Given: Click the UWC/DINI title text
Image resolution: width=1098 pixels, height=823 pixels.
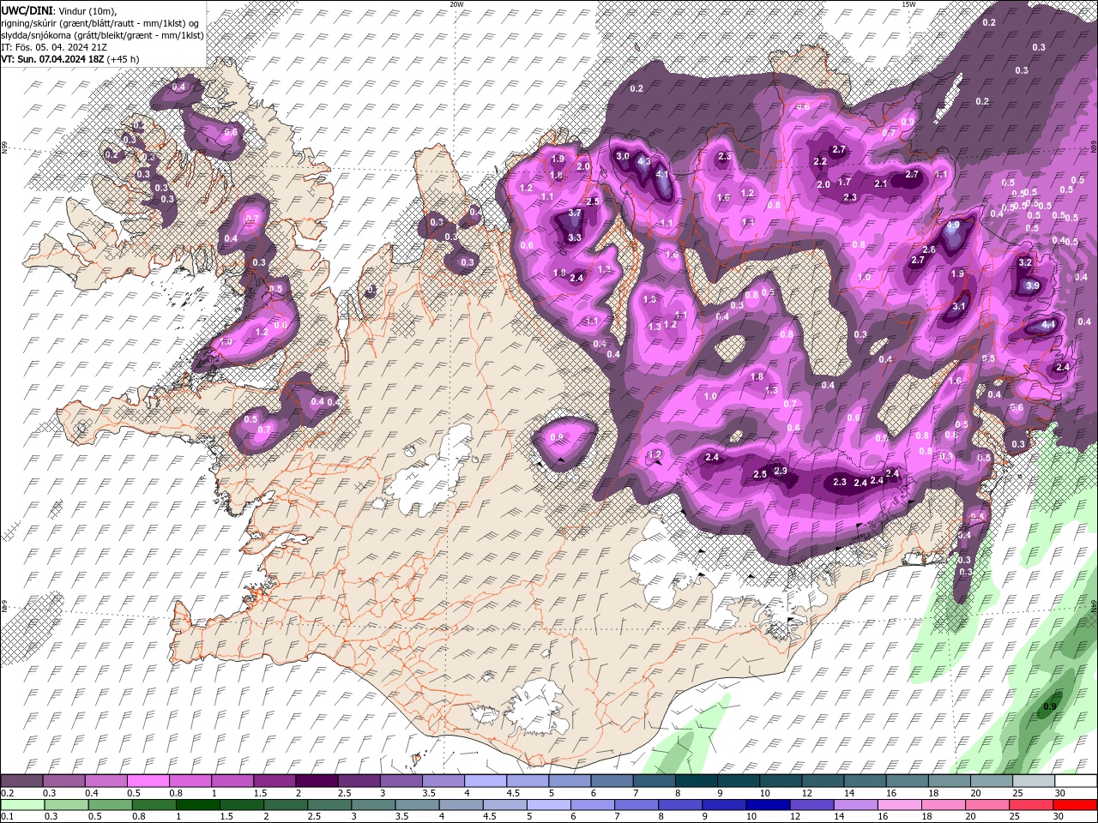Looking at the screenshot, I should coord(28,9).
